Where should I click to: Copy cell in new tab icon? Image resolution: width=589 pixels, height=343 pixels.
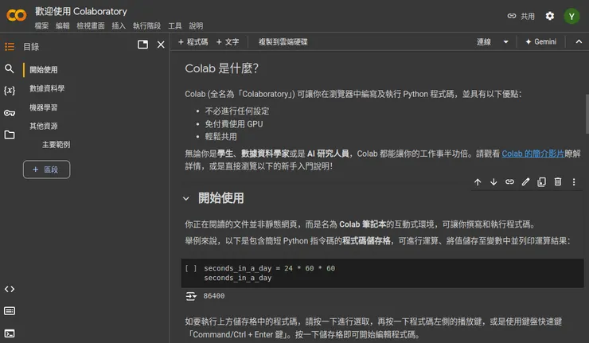coord(541,181)
